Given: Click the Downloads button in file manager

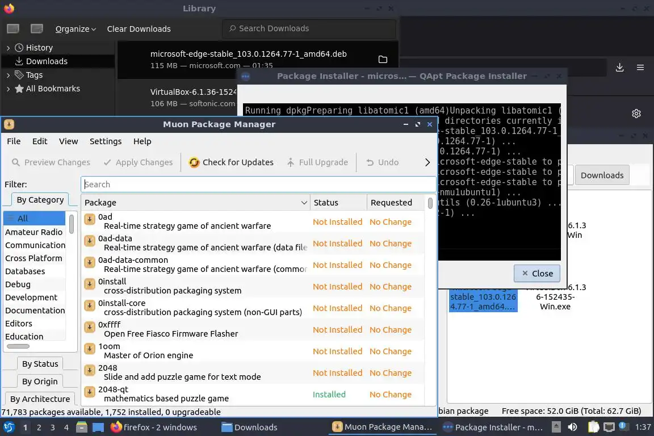Looking at the screenshot, I should point(602,175).
